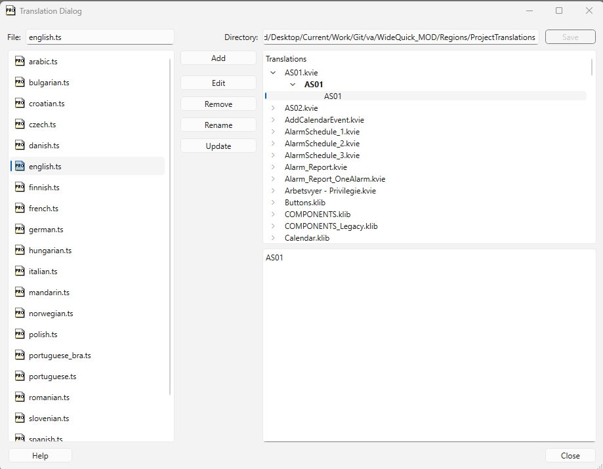Expand the AS02.kvie node

(273, 108)
